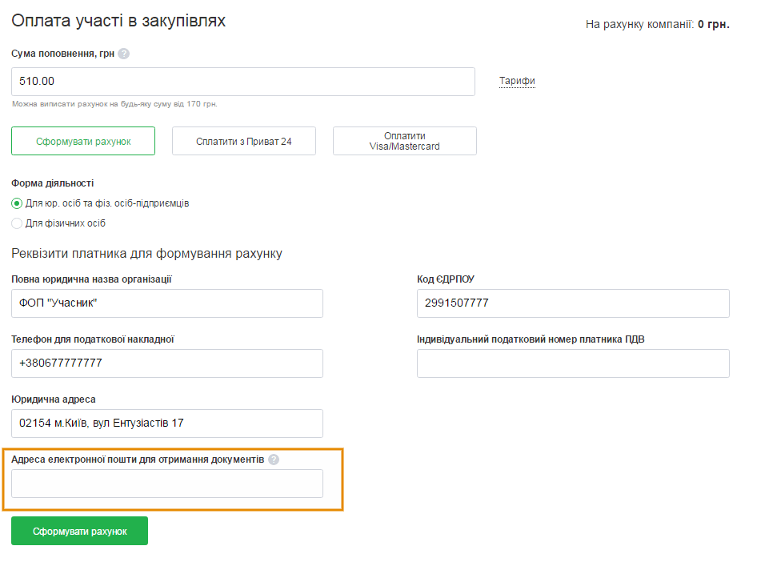Click the help icon beside the email address label
781x562 pixels.
(274, 460)
